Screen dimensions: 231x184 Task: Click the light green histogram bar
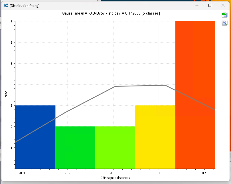tap(115, 147)
